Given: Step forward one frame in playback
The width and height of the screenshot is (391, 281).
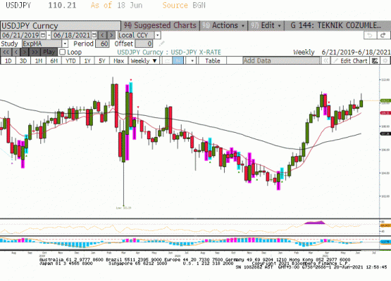Looking at the screenshot, I should (x=25, y=52).
